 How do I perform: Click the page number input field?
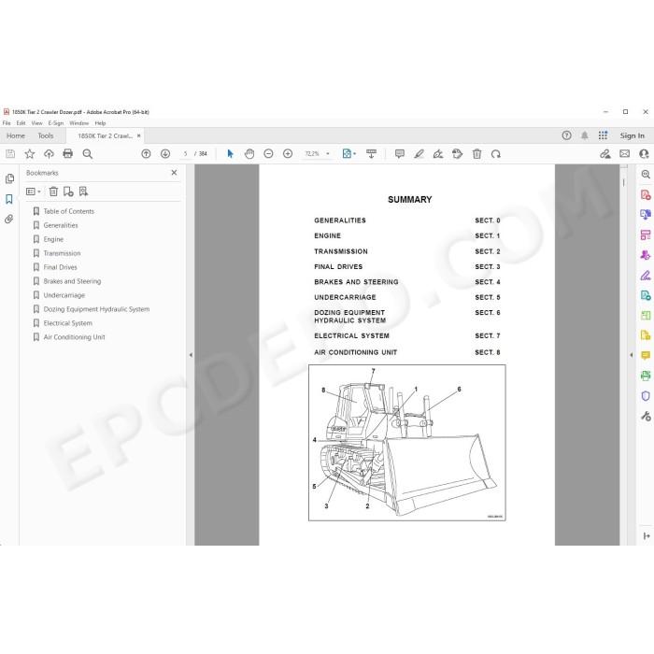click(186, 154)
